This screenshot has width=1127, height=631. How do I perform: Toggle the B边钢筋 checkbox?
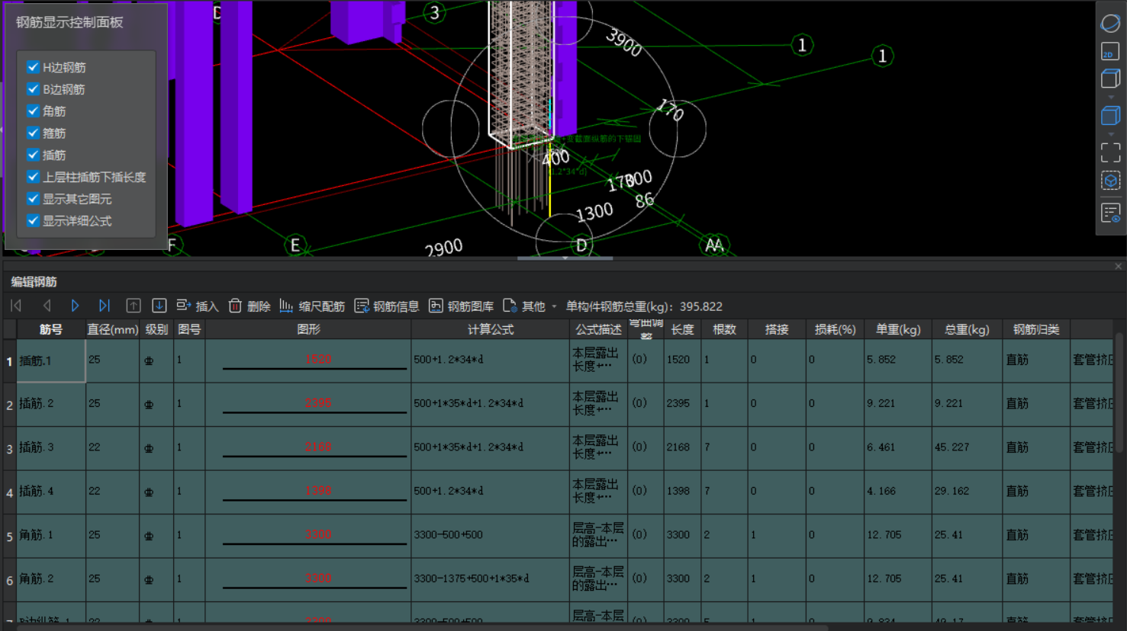(33, 89)
